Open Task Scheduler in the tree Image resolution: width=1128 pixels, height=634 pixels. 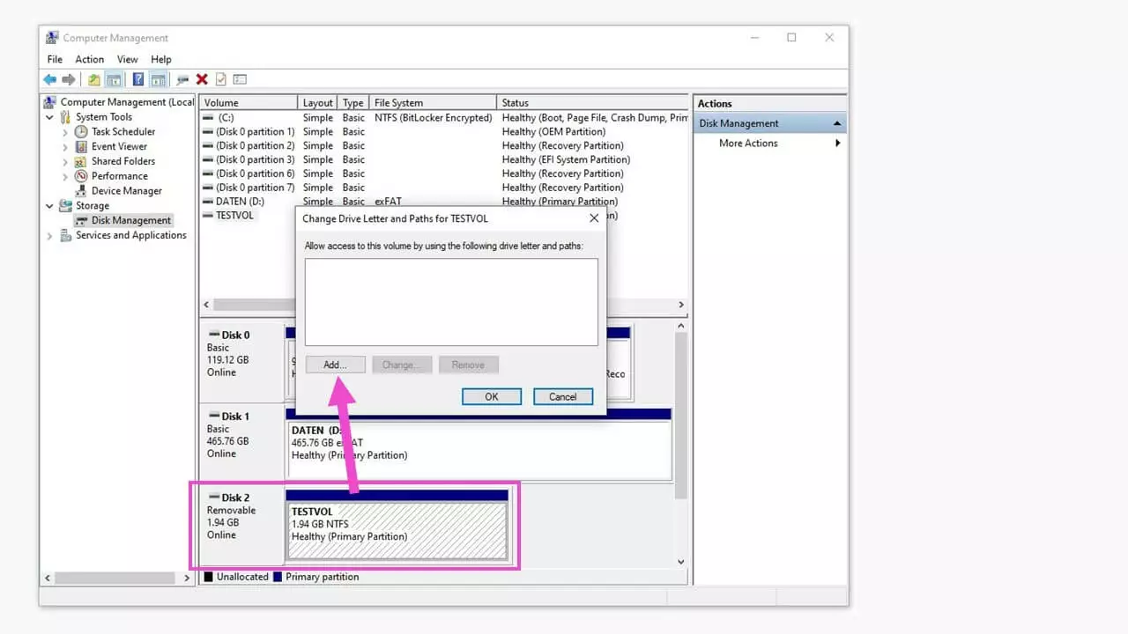click(x=122, y=132)
